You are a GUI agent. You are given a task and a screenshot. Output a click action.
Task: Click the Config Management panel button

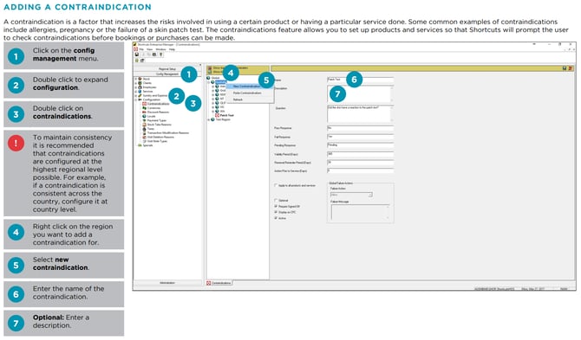point(167,74)
